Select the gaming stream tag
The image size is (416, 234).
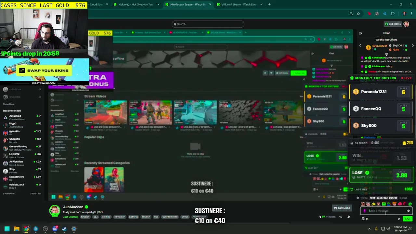[106, 217]
